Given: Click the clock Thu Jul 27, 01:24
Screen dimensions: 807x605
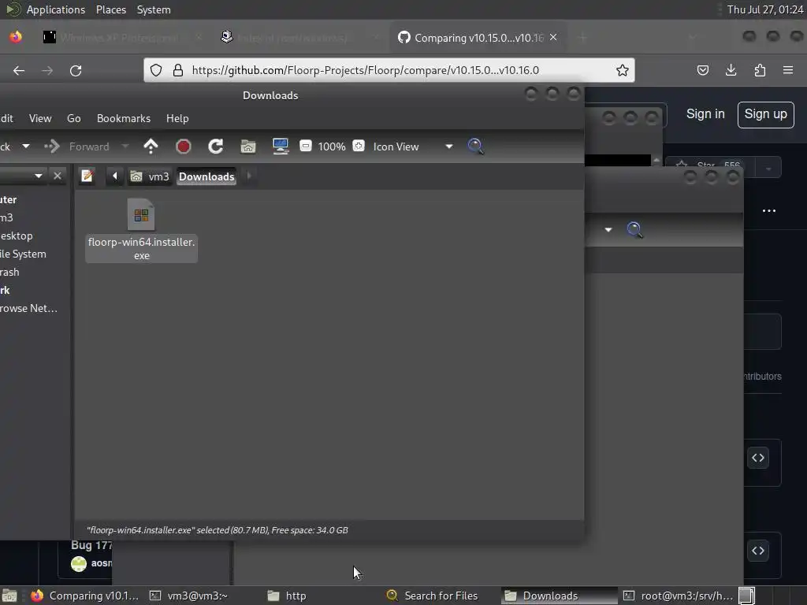Looking at the screenshot, I should coord(764,9).
